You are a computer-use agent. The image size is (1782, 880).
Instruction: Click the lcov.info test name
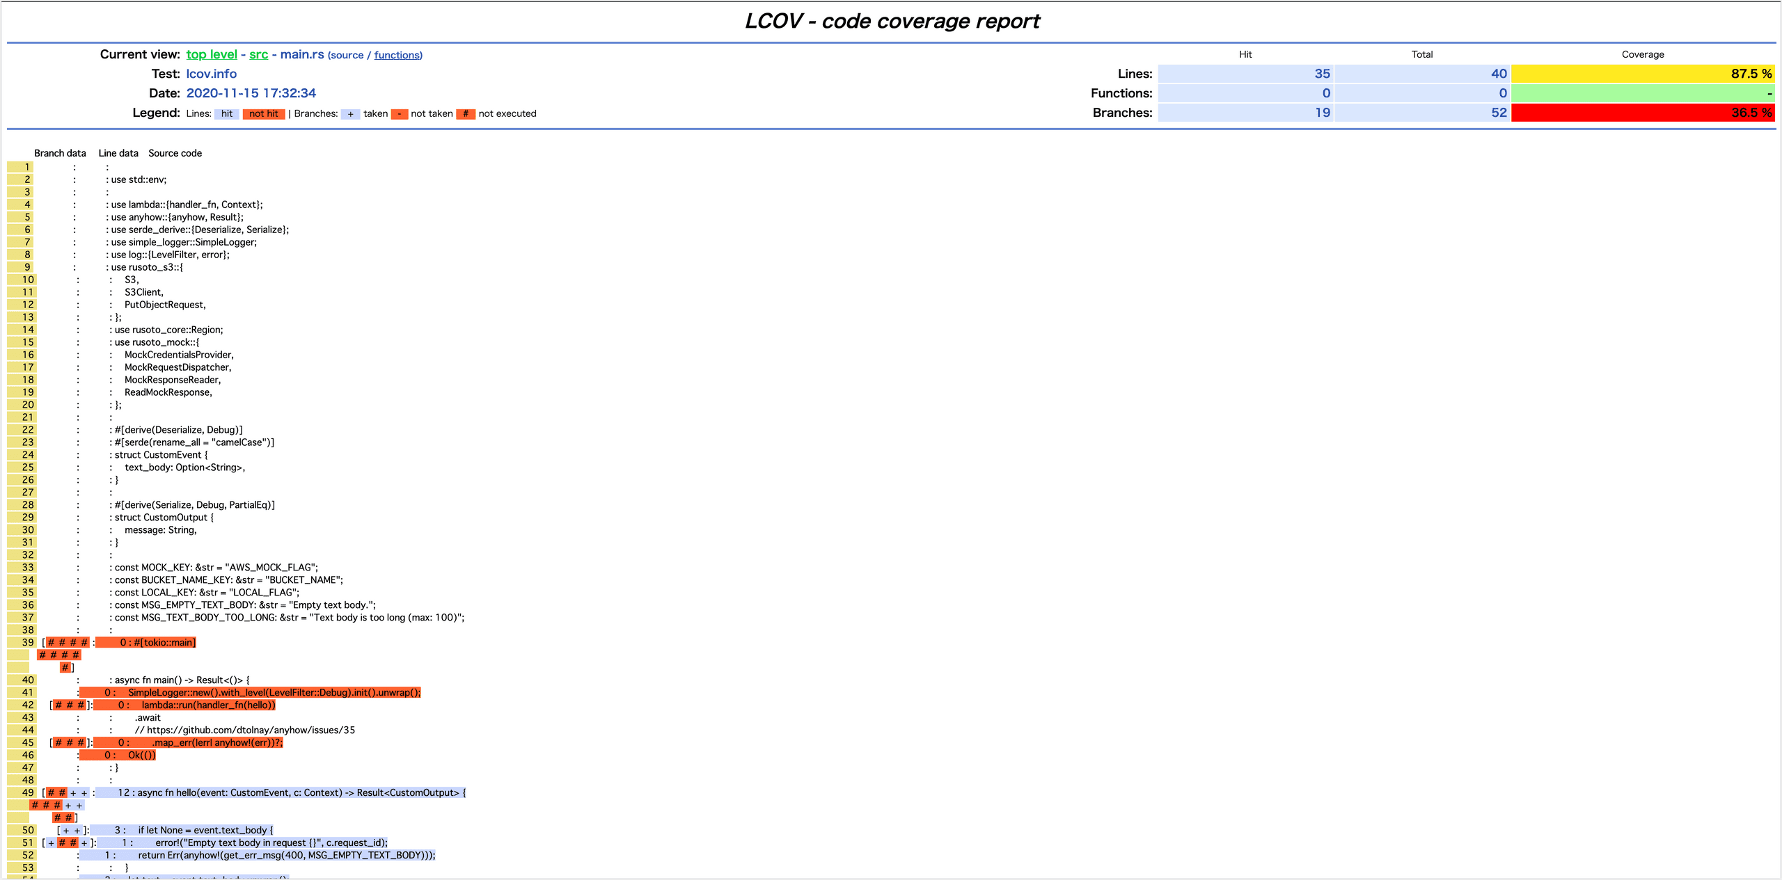coord(211,74)
